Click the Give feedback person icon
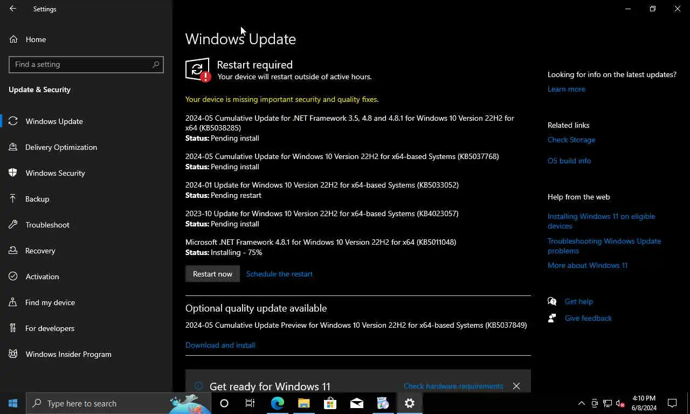690x414 pixels. (x=552, y=318)
